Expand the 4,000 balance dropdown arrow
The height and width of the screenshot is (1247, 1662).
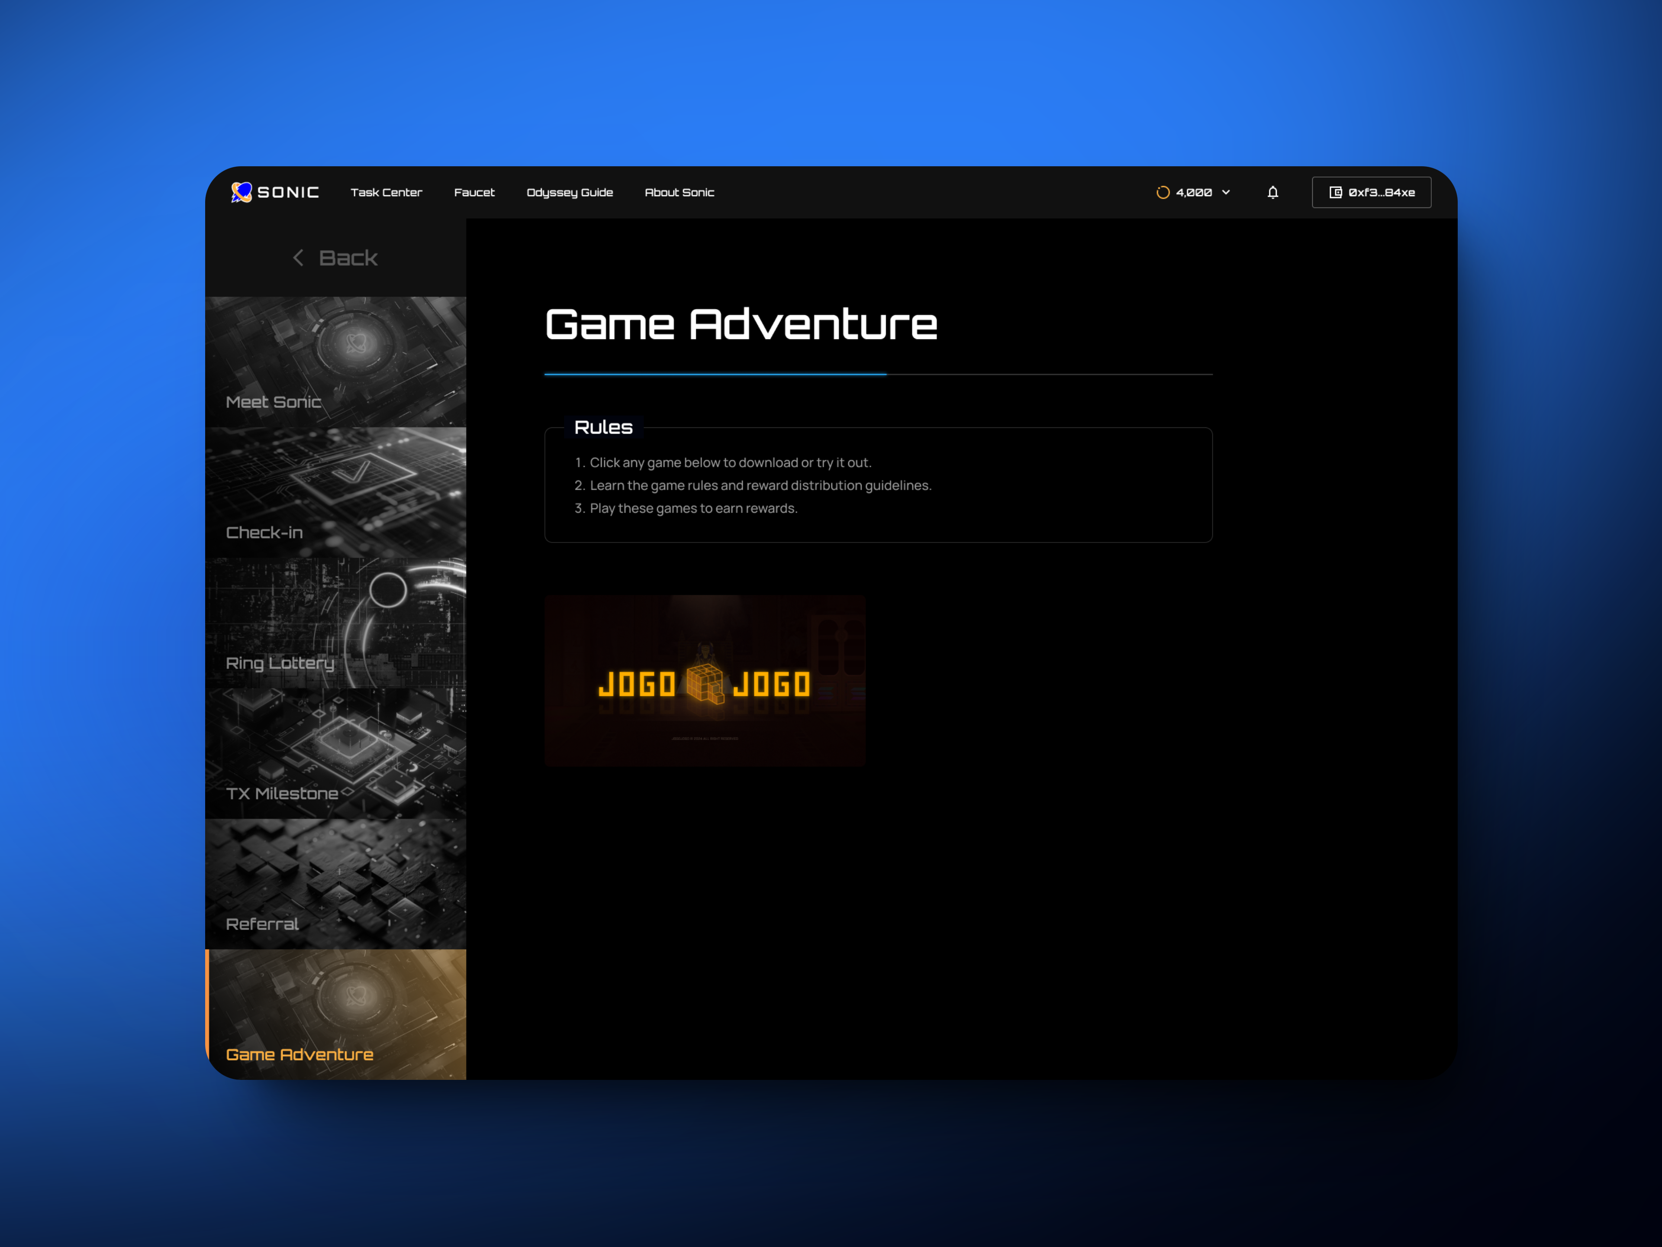pos(1226,192)
